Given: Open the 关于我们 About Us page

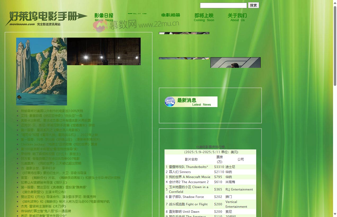Looking at the screenshot, I should (x=237, y=17).
